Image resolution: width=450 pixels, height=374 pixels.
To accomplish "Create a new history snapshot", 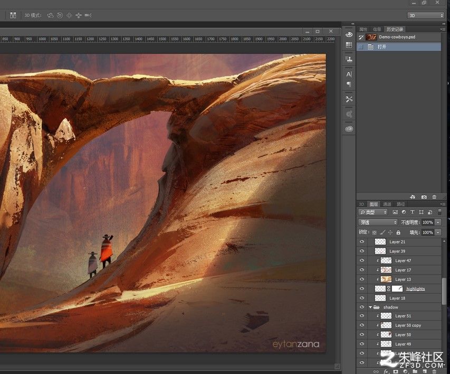I will click(424, 197).
